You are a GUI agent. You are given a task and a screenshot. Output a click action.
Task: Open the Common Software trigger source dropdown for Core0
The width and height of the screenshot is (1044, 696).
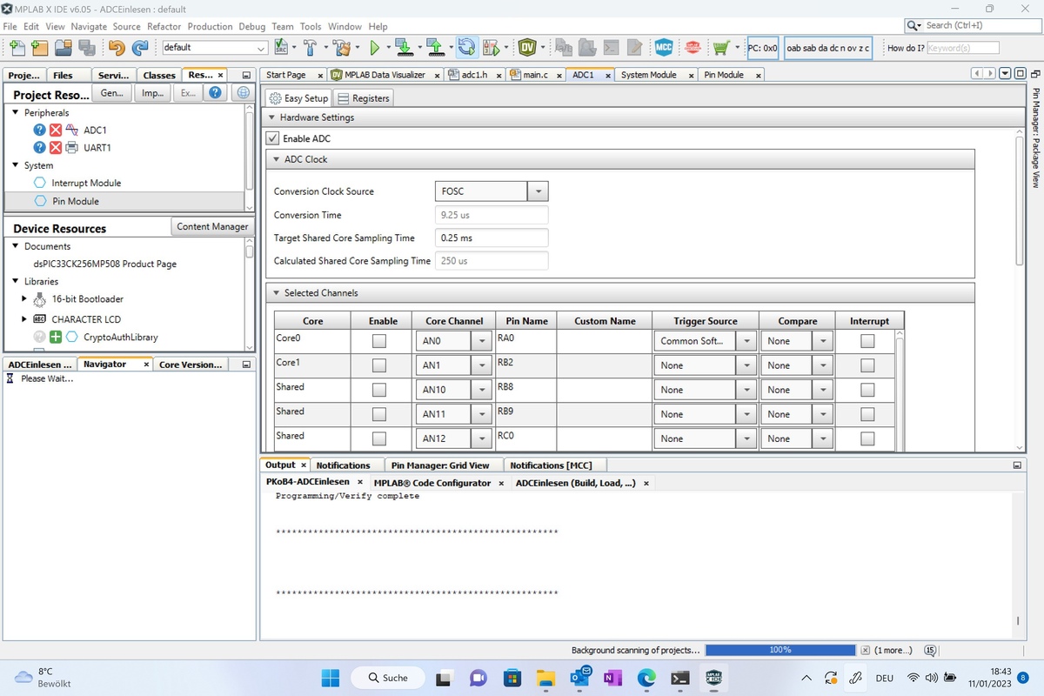pyautogui.click(x=746, y=341)
